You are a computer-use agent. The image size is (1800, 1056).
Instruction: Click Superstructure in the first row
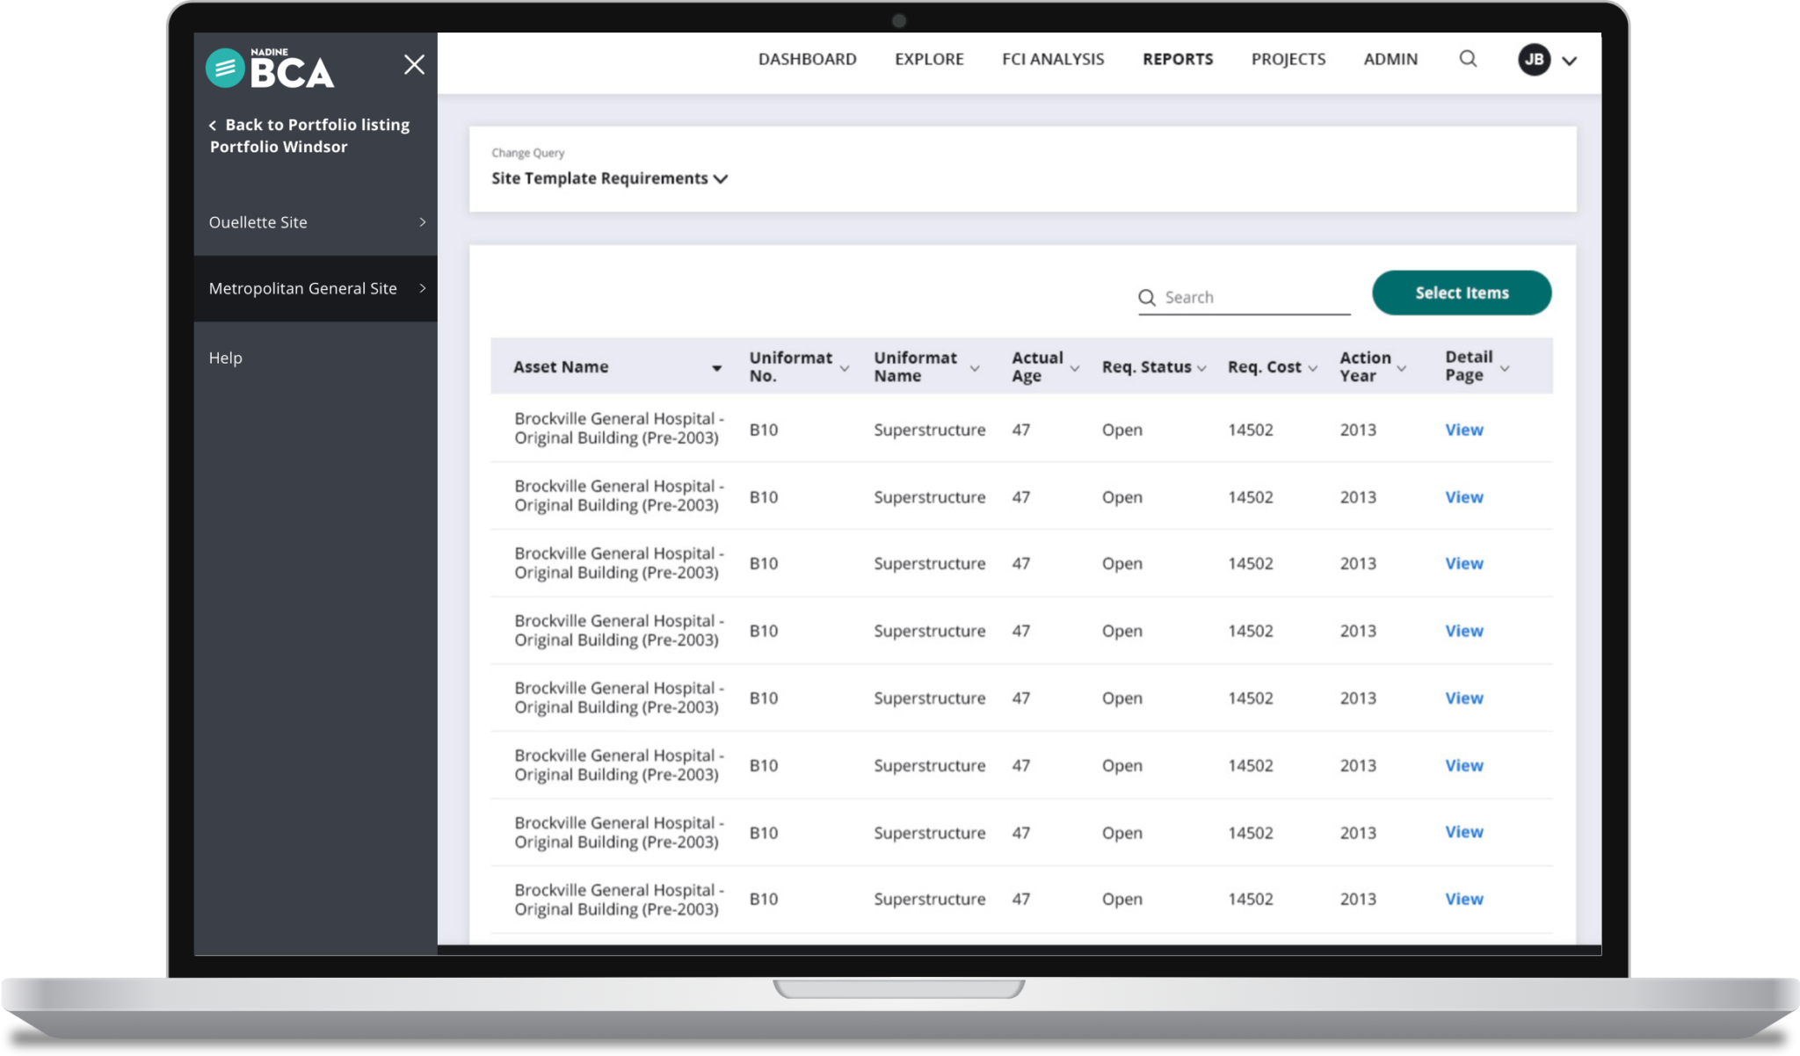coord(929,430)
